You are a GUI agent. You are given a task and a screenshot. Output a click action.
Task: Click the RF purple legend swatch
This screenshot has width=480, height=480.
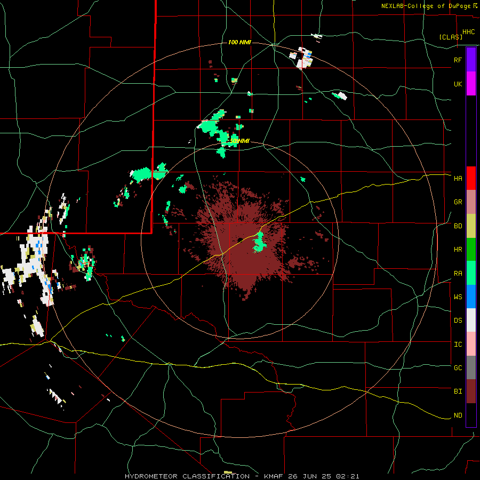471,60
